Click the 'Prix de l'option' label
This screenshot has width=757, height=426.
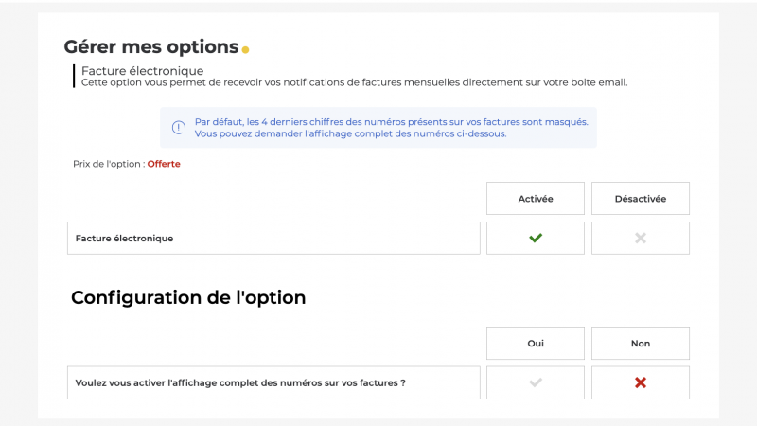108,164
